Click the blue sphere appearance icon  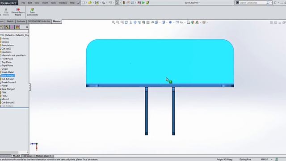170,22
